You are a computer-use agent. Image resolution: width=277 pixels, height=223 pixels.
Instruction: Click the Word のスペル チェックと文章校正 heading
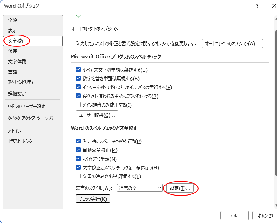point(104,128)
